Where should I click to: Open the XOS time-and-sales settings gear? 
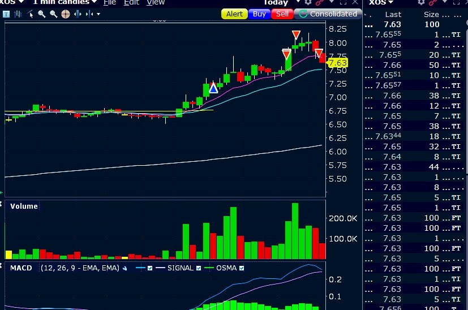(421, 2)
